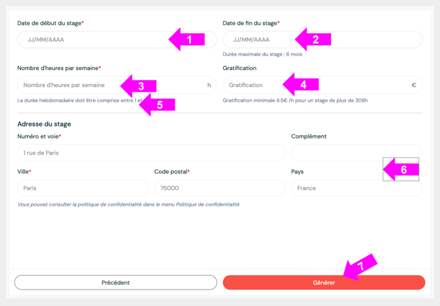
Task: Click the Code postal input field
Action: pos(219,188)
